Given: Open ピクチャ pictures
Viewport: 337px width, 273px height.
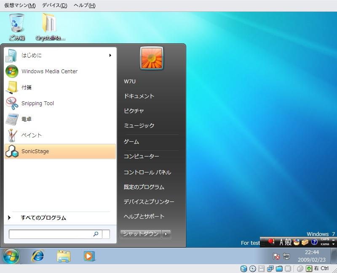Looking at the screenshot, I should point(134,111).
